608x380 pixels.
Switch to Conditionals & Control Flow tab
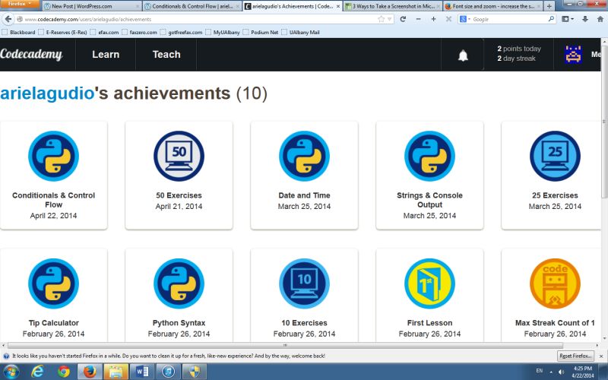192,6
